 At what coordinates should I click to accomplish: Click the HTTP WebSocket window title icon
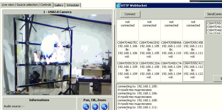tap(118, 5)
